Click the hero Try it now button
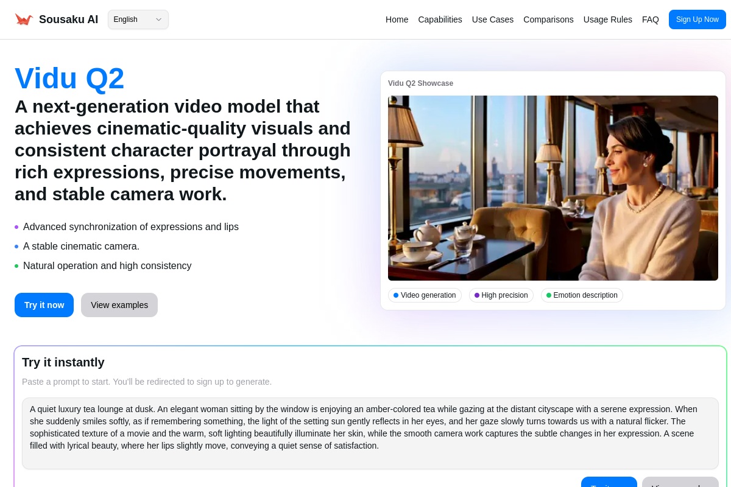This screenshot has width=731, height=487. pos(44,305)
